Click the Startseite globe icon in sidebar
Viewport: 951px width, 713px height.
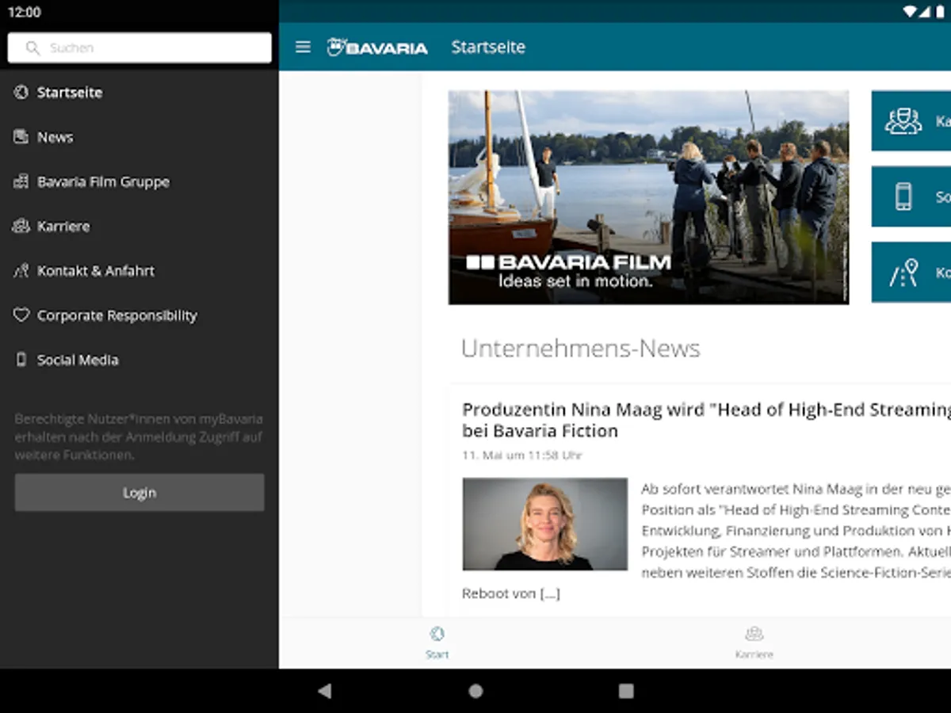[x=21, y=92]
